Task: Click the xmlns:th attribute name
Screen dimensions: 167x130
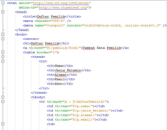Action: point(27,8)
